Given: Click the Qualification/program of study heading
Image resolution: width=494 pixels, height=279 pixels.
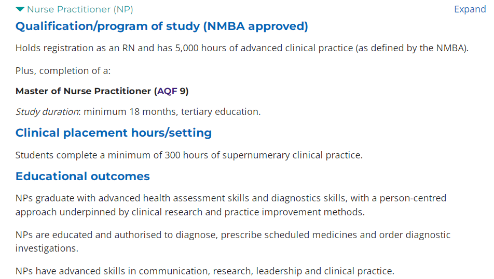Looking at the screenshot, I should point(161,26).
